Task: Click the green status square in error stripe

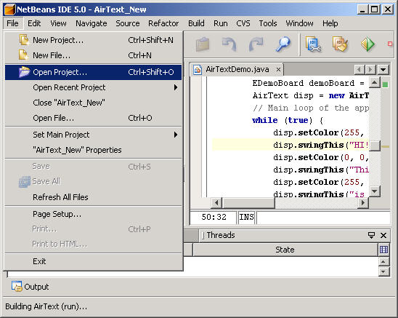Action: (x=385, y=84)
